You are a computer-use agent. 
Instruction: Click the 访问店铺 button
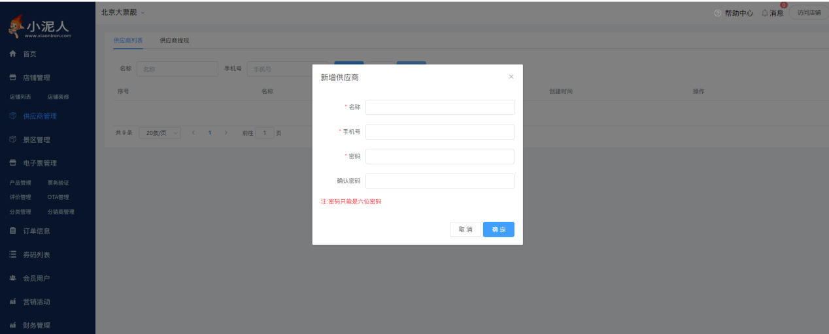808,13
